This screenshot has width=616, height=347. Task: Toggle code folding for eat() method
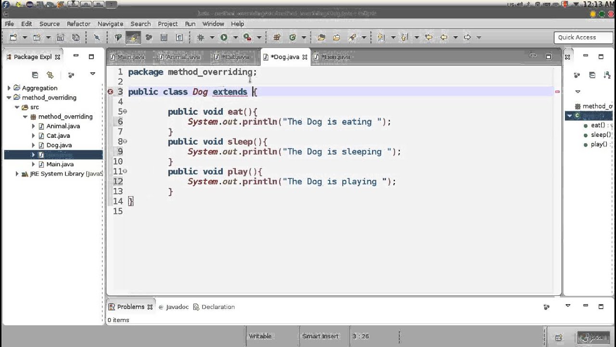coord(125,111)
